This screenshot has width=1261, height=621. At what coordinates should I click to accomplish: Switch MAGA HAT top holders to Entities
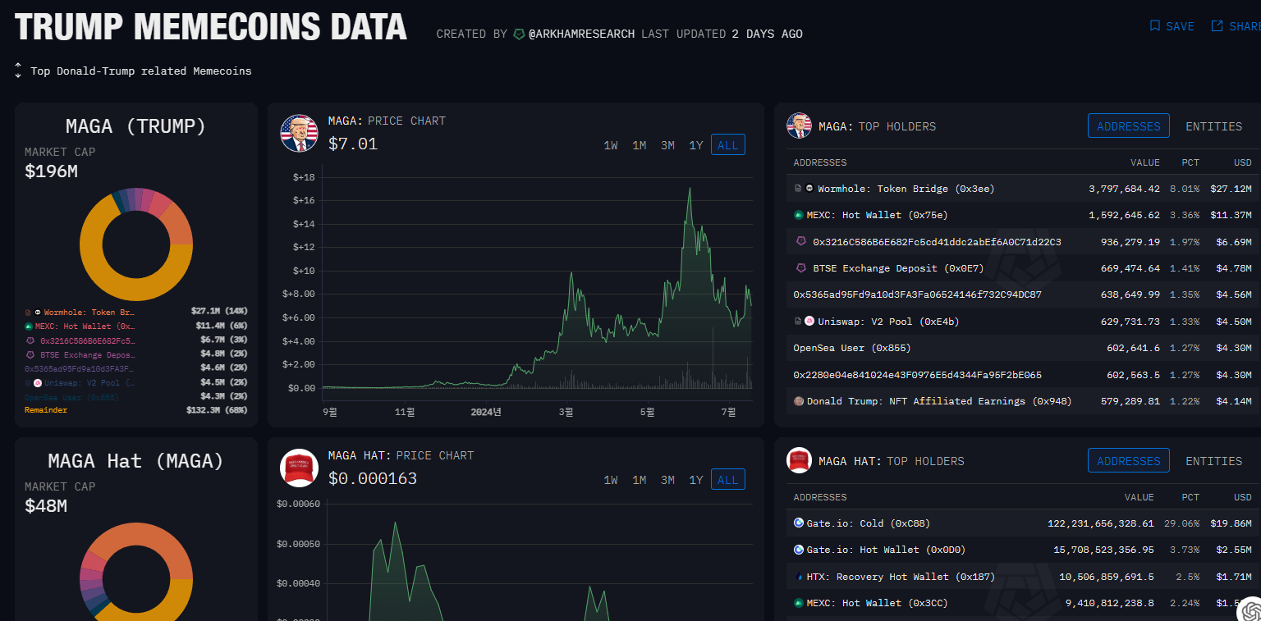click(1213, 461)
